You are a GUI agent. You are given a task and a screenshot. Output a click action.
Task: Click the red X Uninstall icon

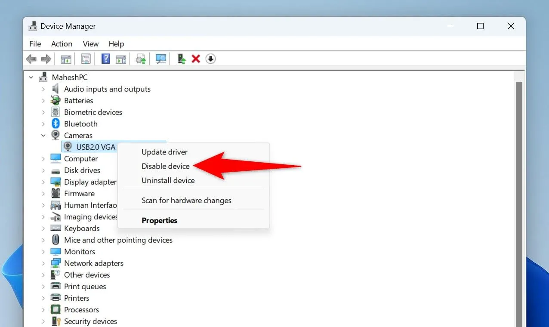point(195,59)
